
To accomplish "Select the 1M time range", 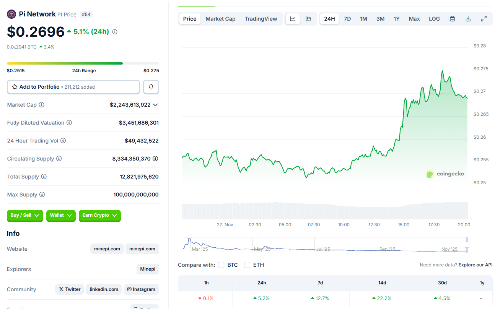I will [363, 19].
